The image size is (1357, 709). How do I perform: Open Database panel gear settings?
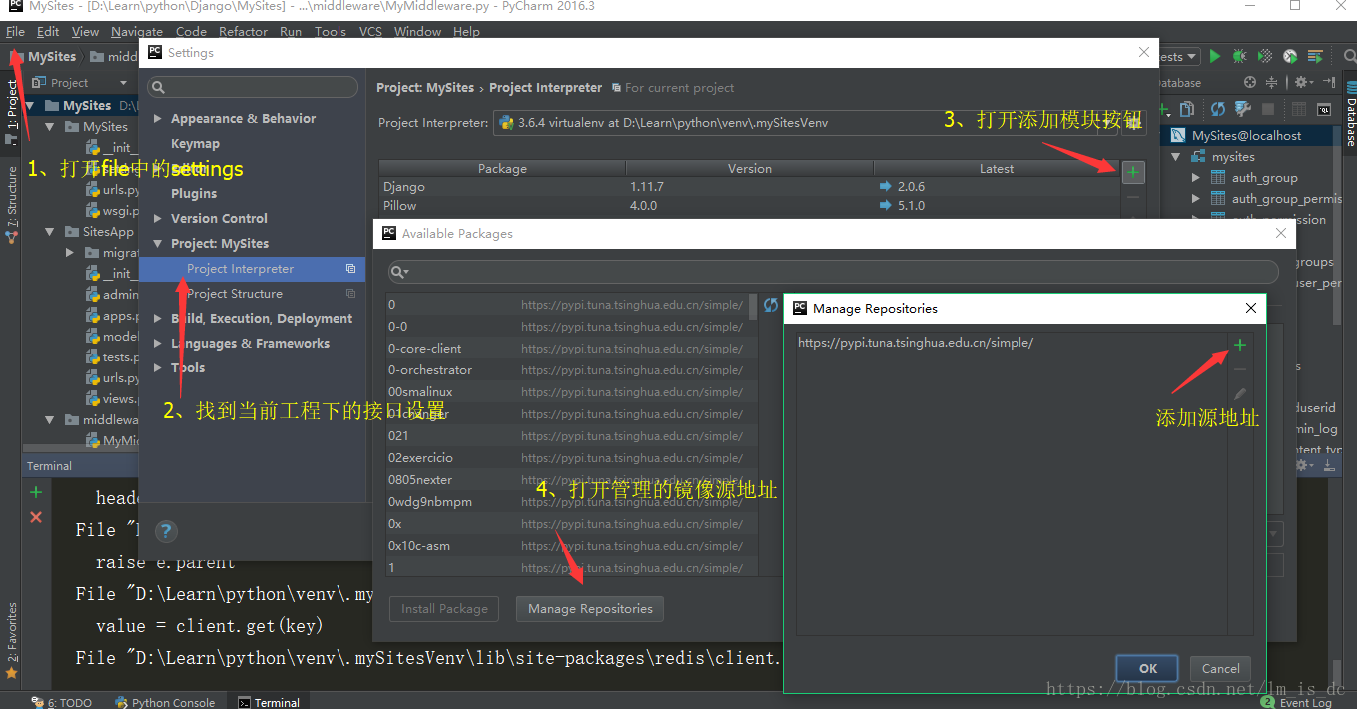tap(1304, 83)
